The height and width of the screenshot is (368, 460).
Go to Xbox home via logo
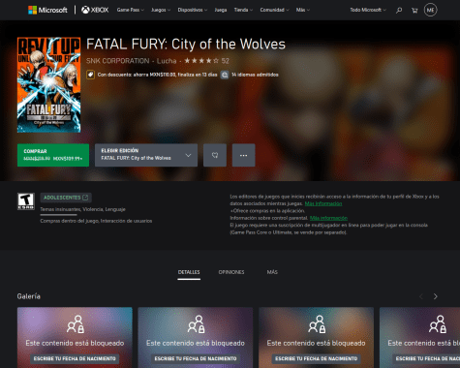coord(95,10)
